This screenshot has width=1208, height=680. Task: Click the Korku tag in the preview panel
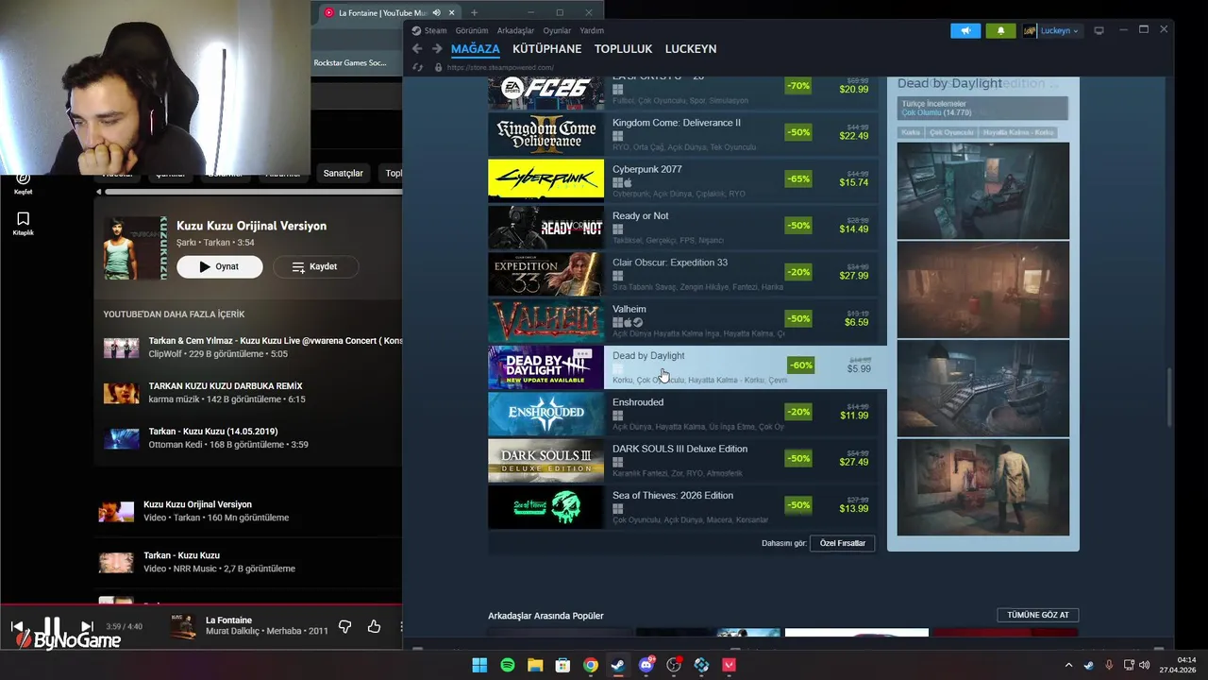[x=911, y=132]
